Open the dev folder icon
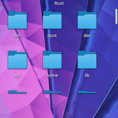Image resolution: width=118 pixels, height=118 pixels. pos(87,20)
